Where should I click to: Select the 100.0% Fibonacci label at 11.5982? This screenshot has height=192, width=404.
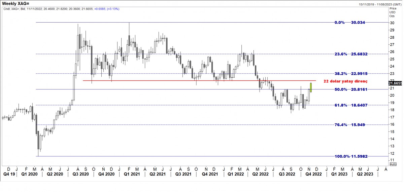point(348,156)
